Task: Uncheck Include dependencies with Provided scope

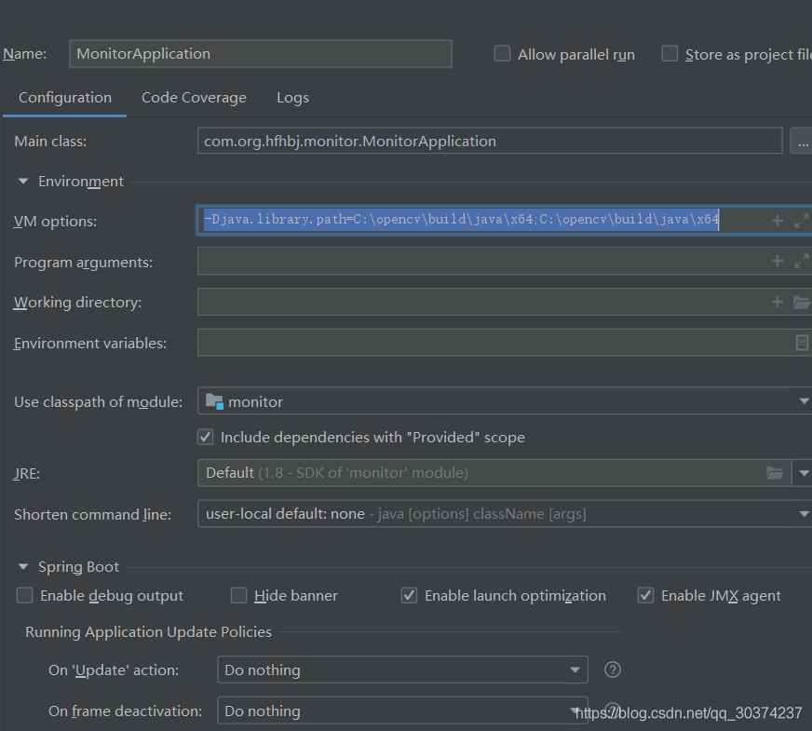Action: (x=206, y=438)
